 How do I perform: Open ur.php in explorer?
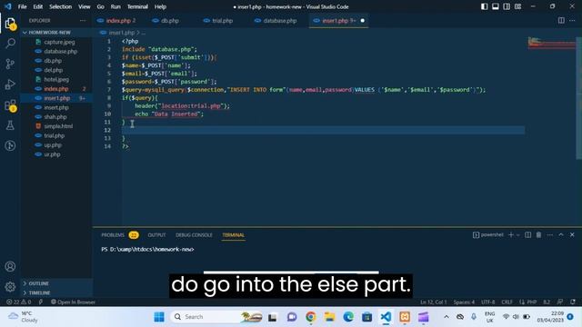(x=52, y=154)
